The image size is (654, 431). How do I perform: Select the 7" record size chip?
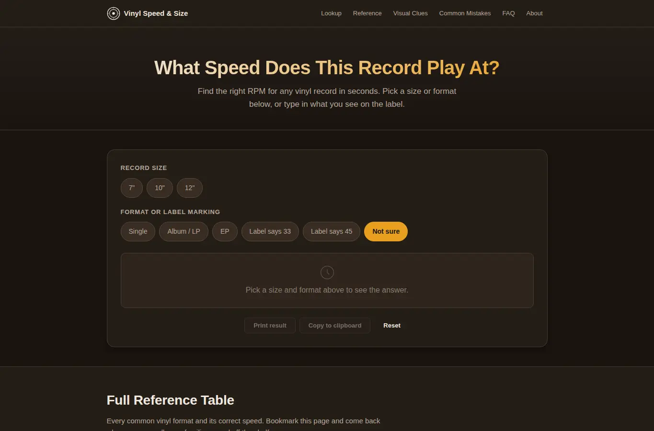click(x=132, y=188)
